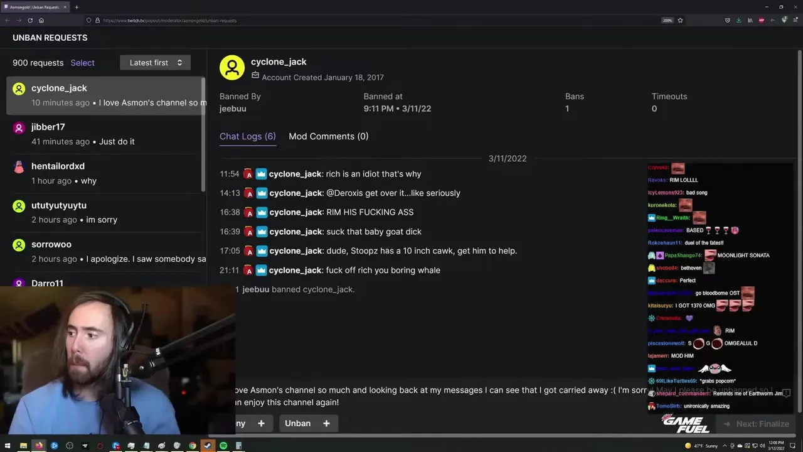Image resolution: width=803 pixels, height=452 pixels.
Task: Open Calculator from the taskbar
Action: (x=238, y=446)
